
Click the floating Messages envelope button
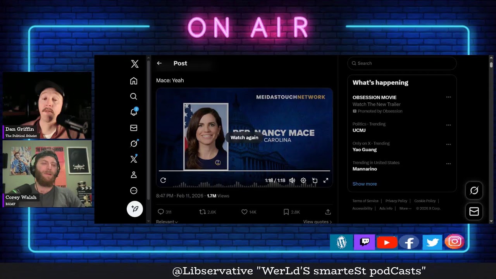tap(474, 212)
